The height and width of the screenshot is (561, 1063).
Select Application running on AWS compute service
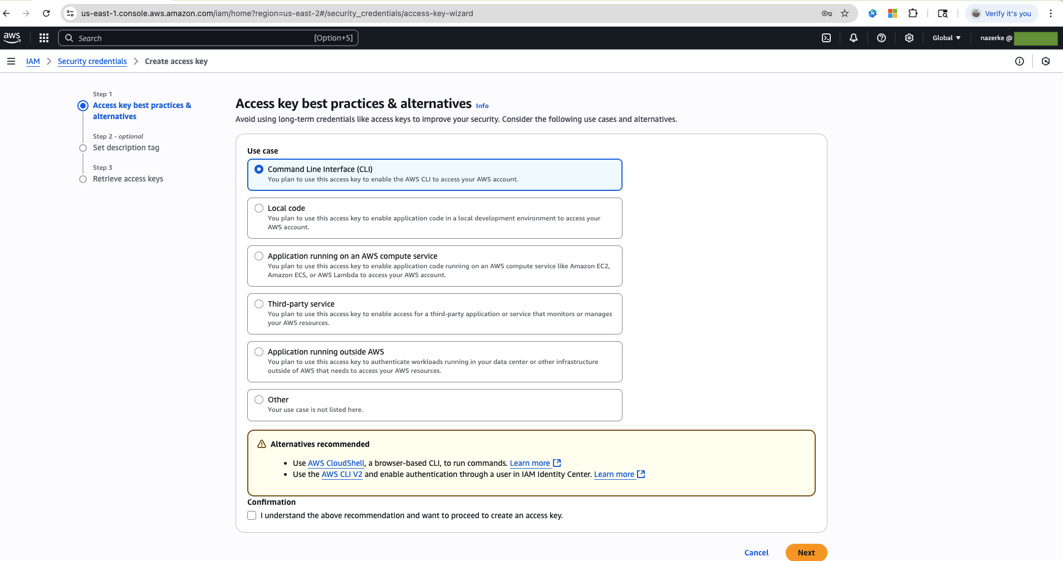[x=435, y=266]
